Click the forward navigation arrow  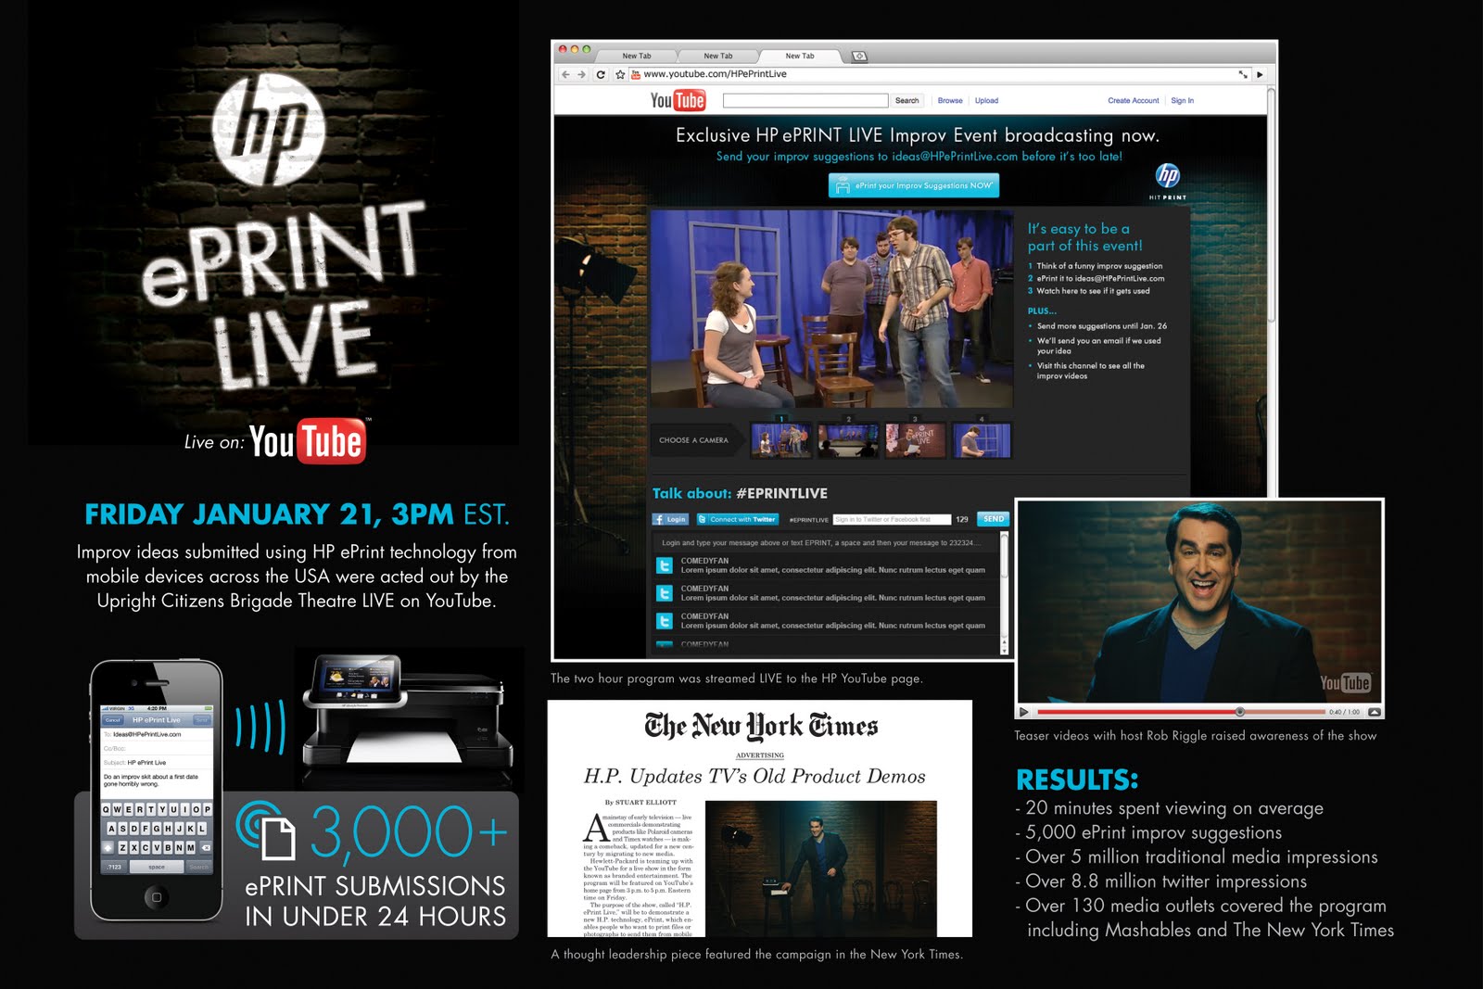(582, 72)
